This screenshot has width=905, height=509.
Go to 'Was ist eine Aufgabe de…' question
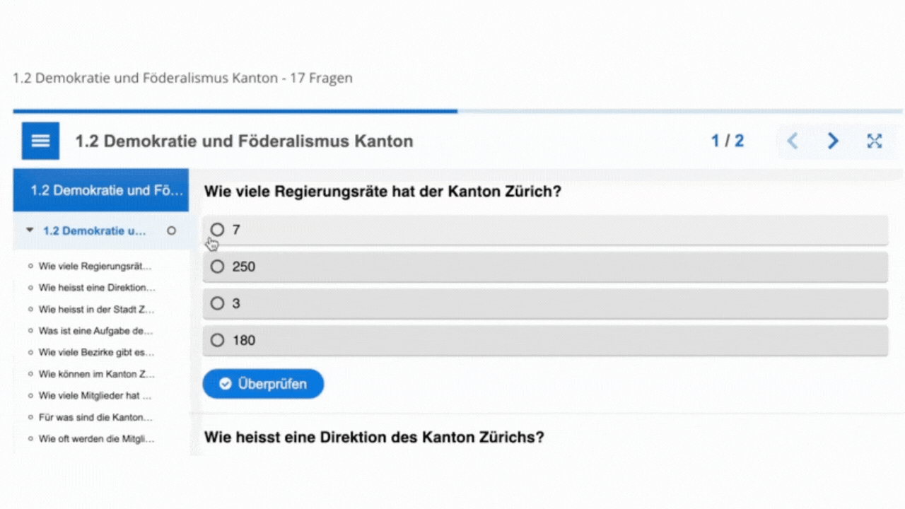click(x=95, y=330)
